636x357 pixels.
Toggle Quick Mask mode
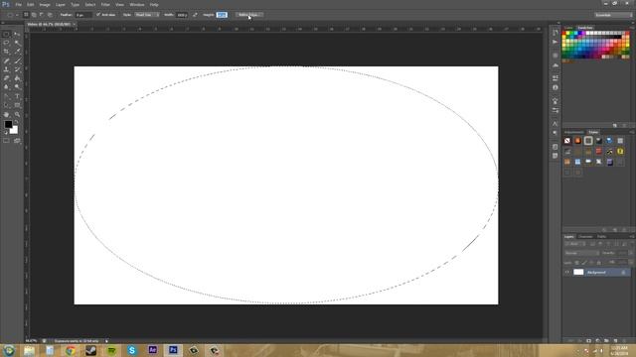coord(7,141)
